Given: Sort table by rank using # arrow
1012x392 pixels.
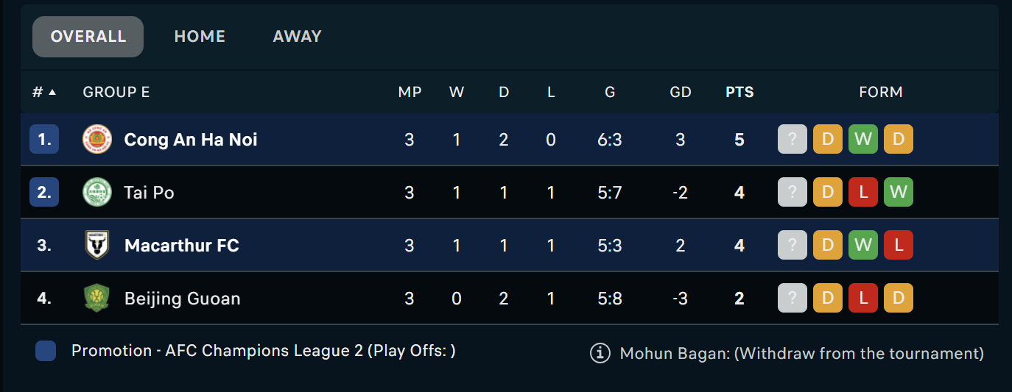Looking at the screenshot, I should pos(44,93).
